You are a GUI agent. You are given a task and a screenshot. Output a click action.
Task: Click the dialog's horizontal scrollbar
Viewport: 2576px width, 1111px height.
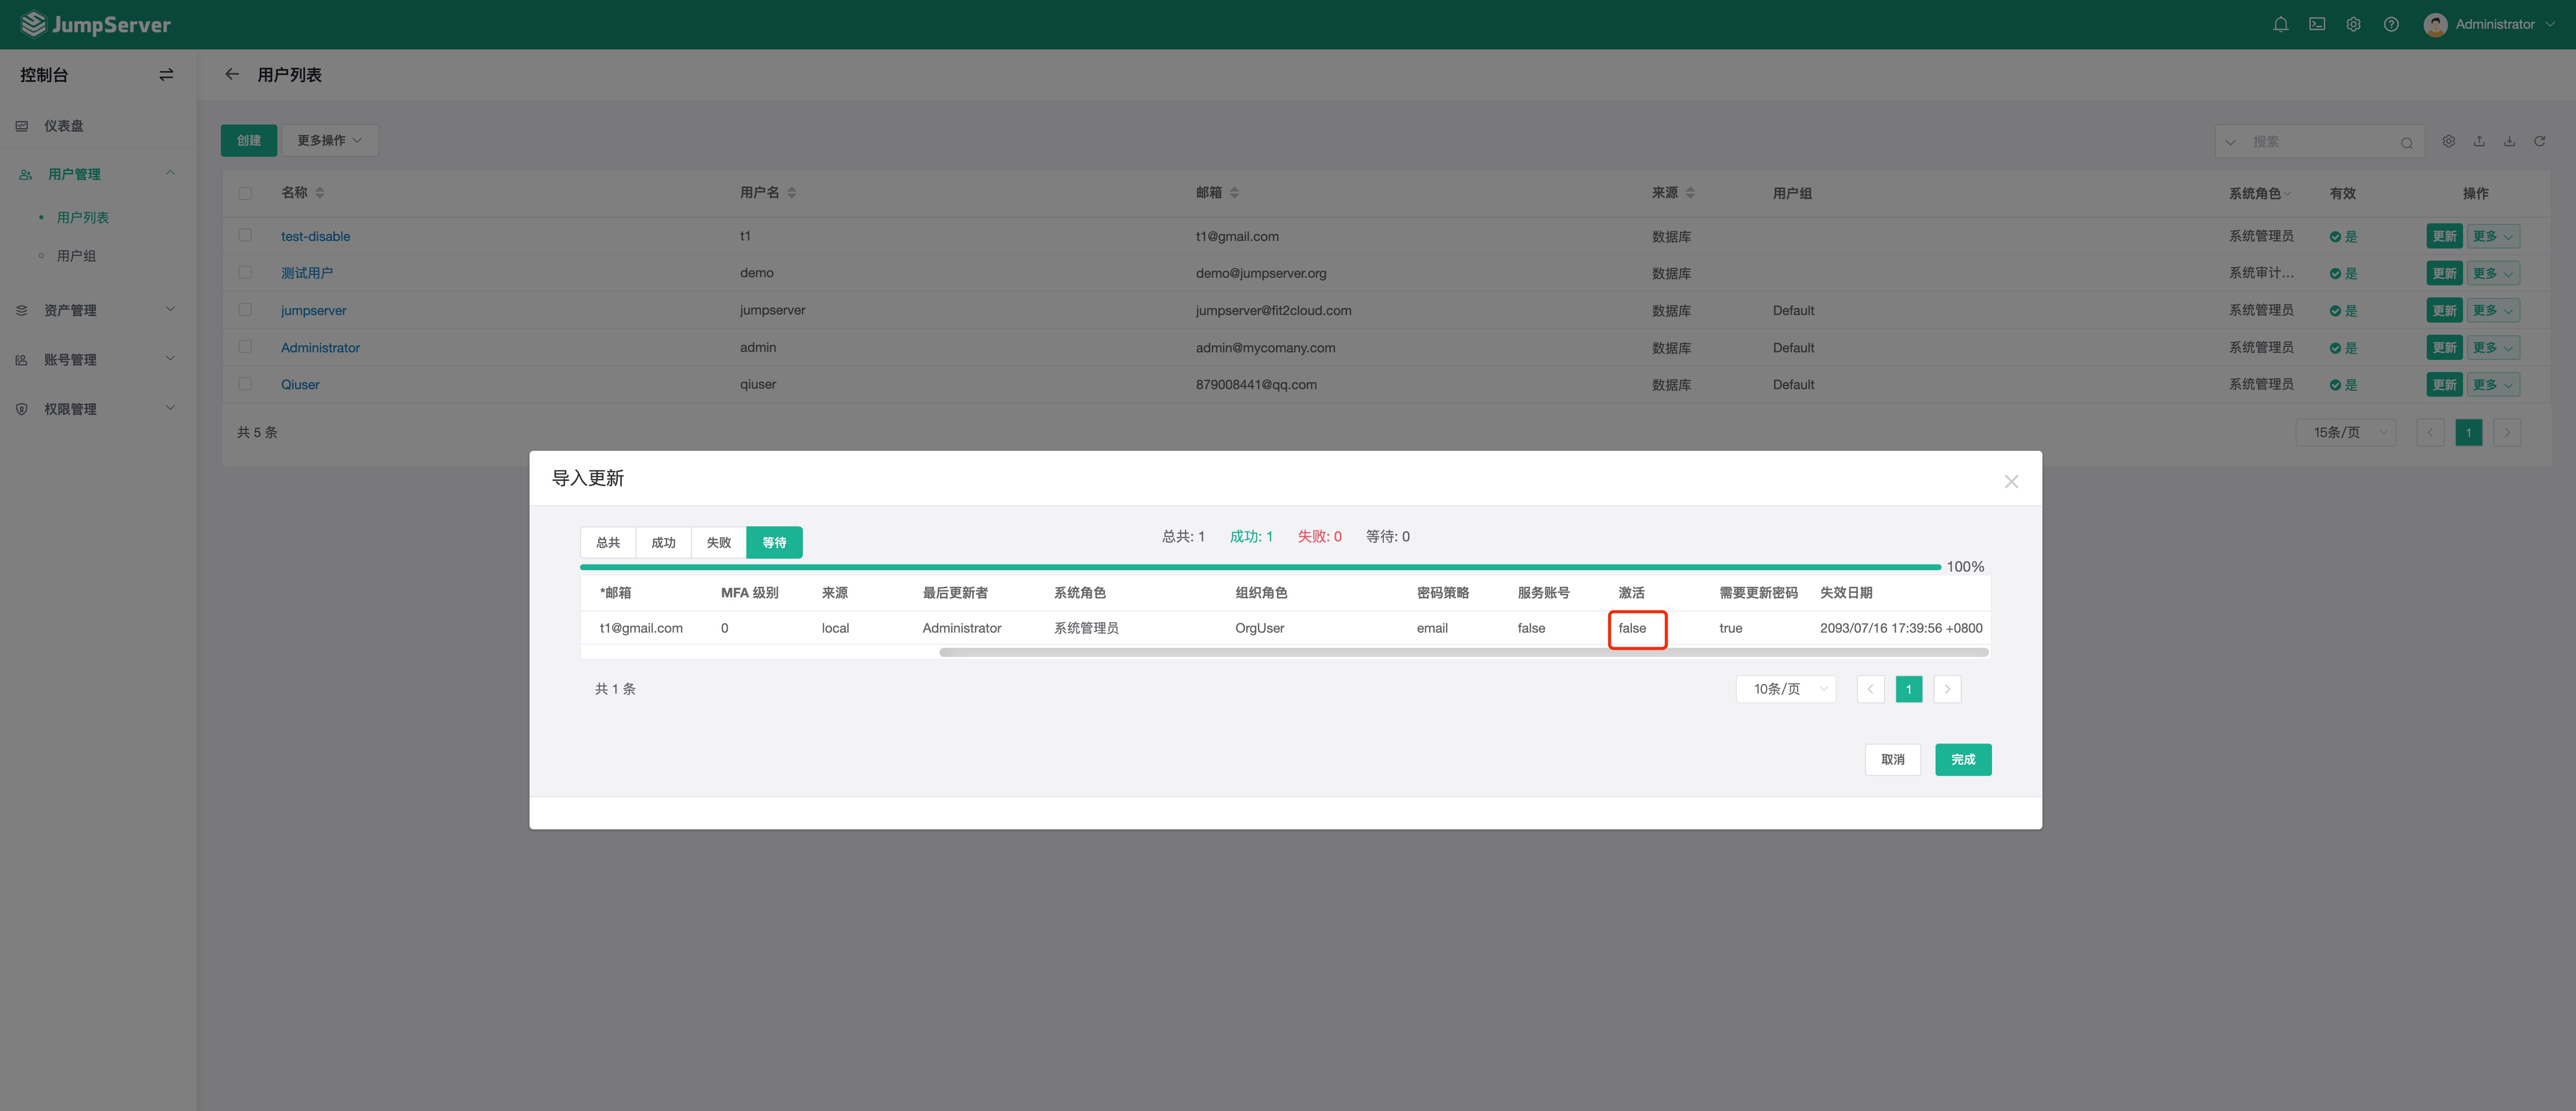[x=1463, y=652]
